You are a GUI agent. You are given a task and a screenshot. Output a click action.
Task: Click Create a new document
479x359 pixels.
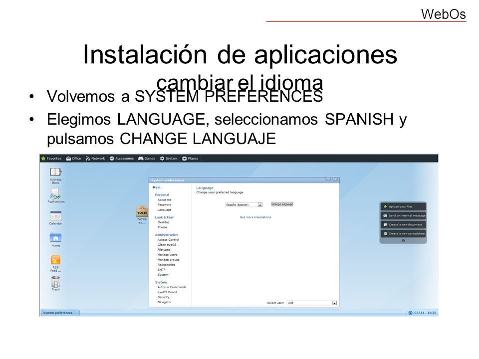[403, 225]
